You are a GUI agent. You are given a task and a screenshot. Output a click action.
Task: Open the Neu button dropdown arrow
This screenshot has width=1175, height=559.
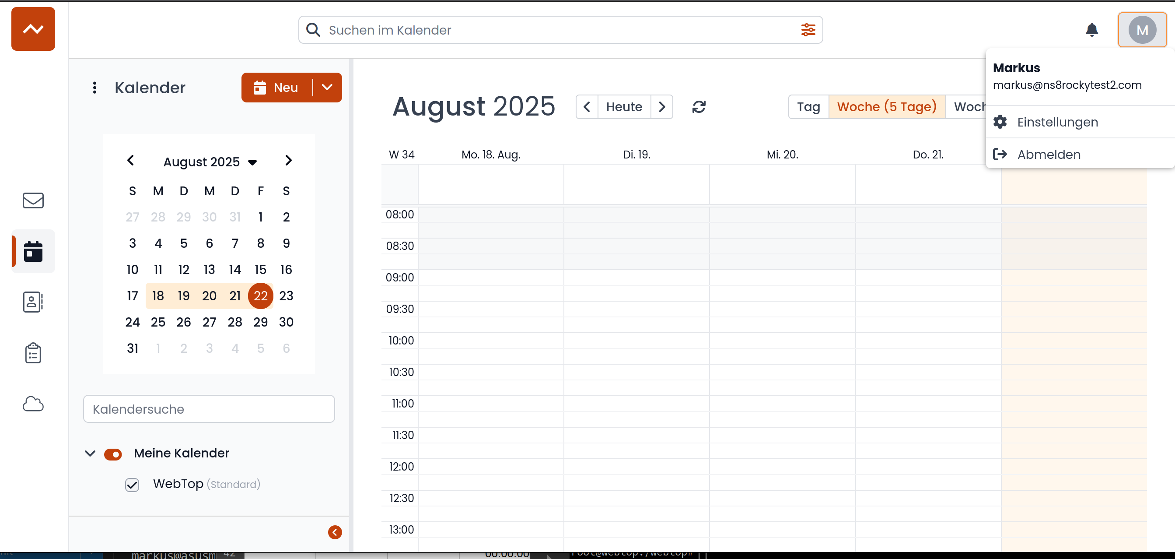[327, 87]
